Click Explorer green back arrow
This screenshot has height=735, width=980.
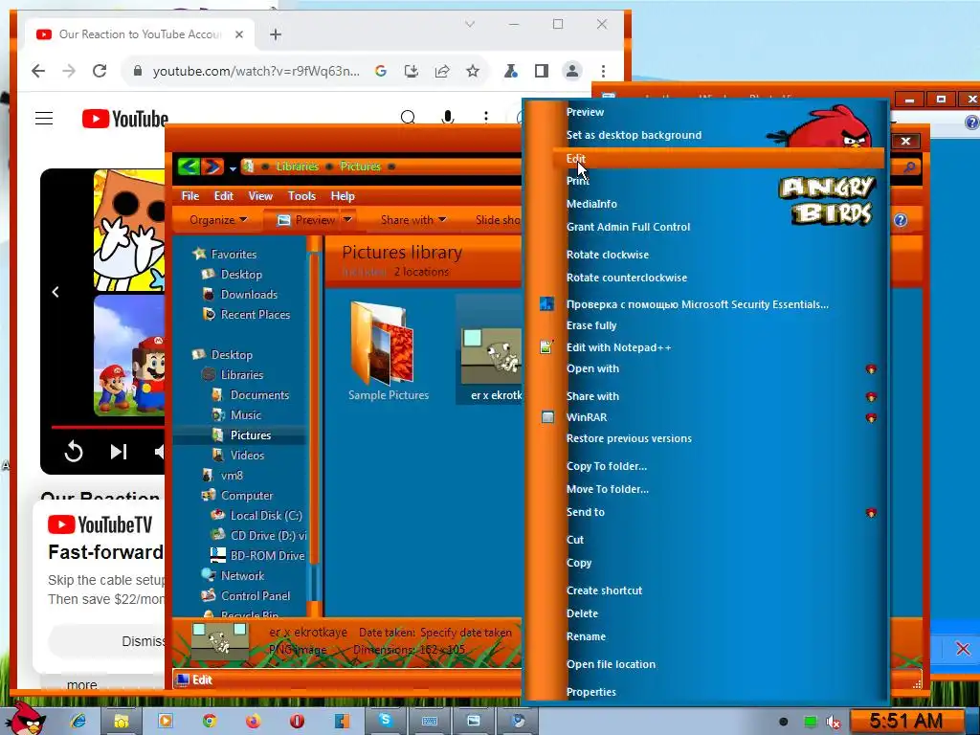point(189,167)
